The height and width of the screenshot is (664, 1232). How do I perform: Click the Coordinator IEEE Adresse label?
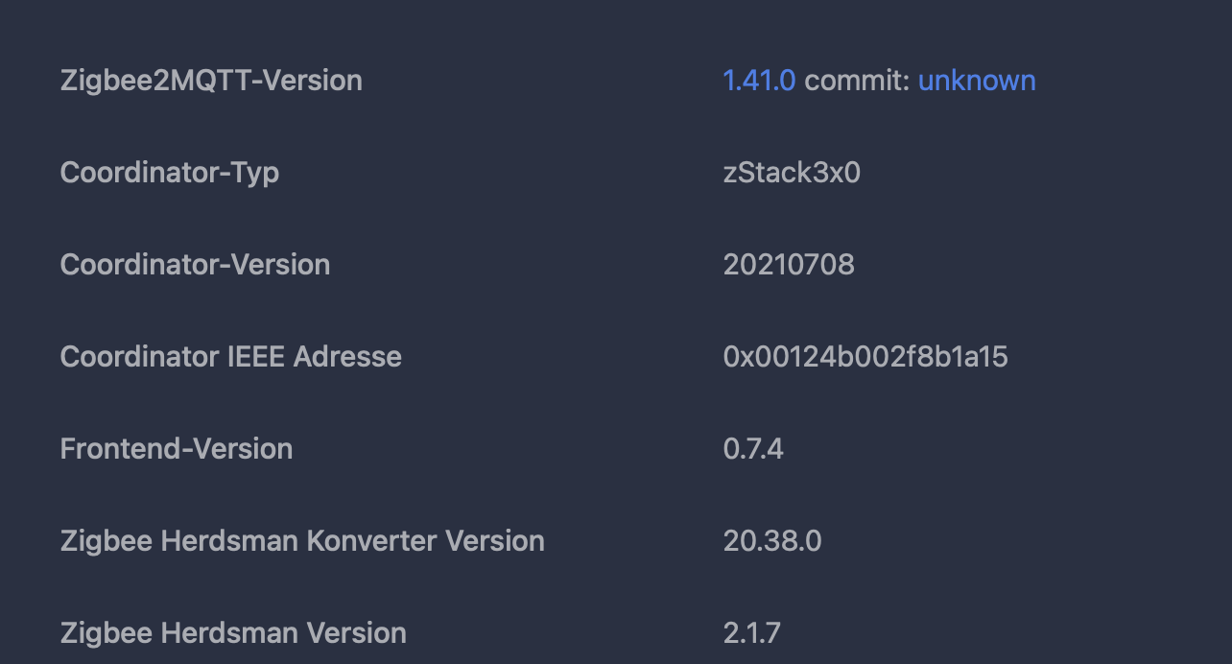coord(230,357)
